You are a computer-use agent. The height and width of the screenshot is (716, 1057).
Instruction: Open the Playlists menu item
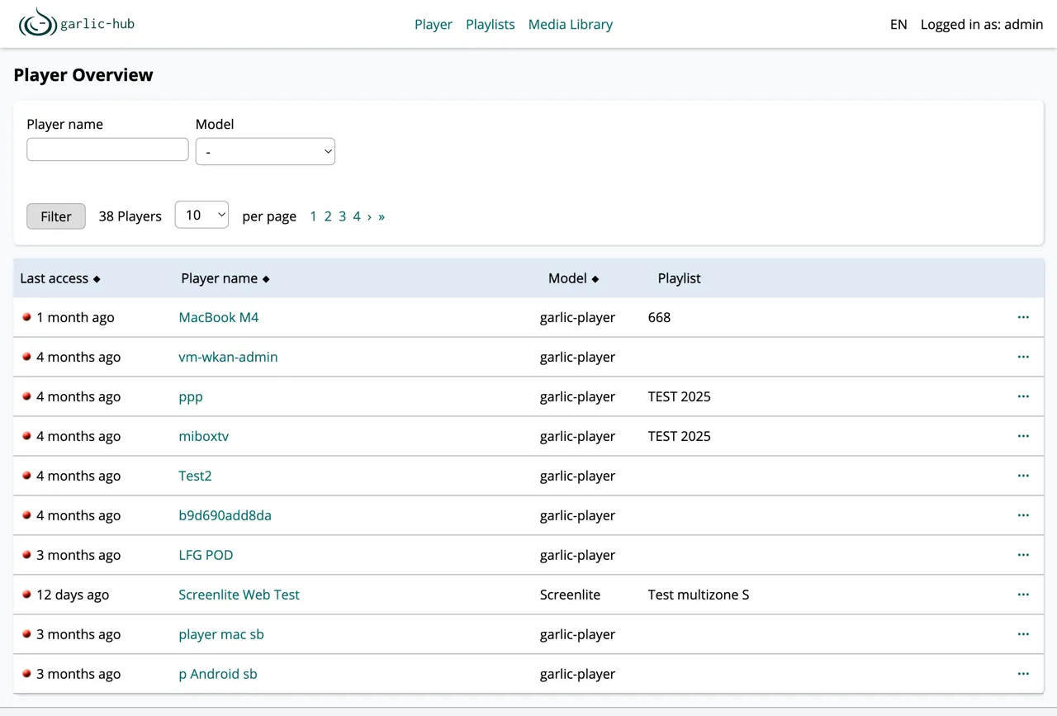pos(491,25)
